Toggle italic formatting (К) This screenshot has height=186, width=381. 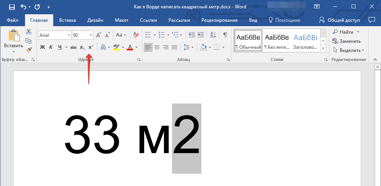tap(51, 47)
